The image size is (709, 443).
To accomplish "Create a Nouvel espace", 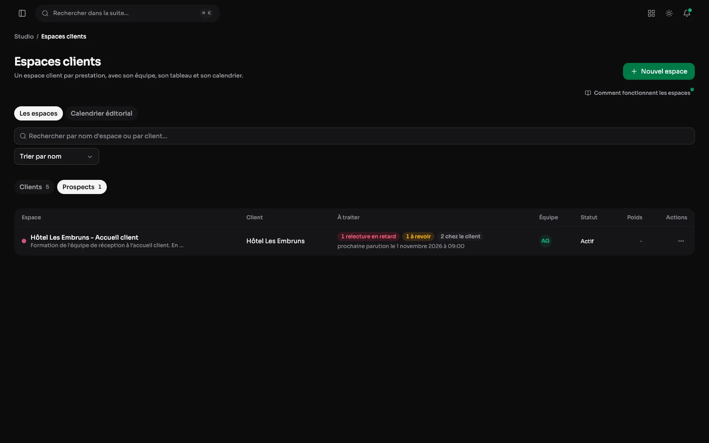I will point(659,71).
